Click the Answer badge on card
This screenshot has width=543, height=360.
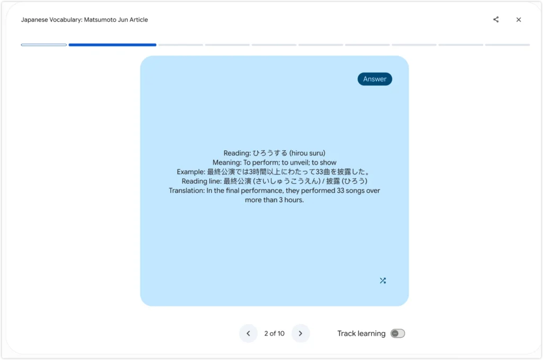click(x=375, y=79)
